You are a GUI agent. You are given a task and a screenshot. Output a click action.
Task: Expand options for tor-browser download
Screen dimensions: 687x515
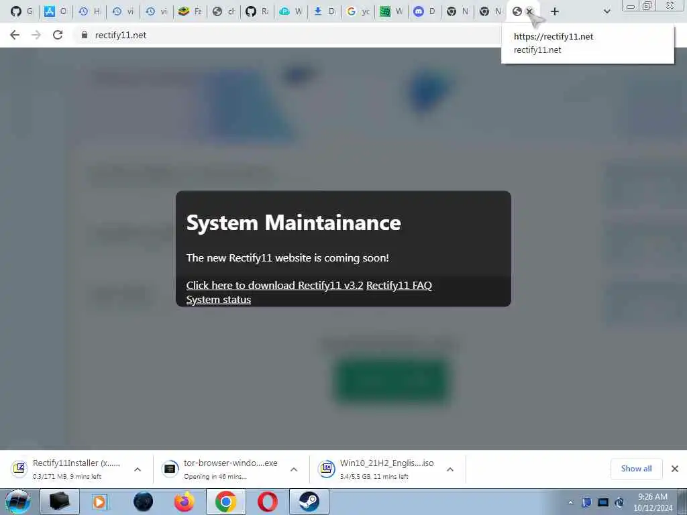point(294,469)
